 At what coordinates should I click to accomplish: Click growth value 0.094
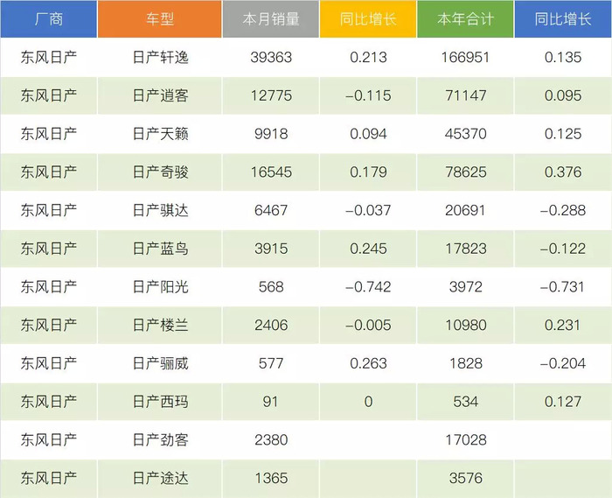pos(368,134)
